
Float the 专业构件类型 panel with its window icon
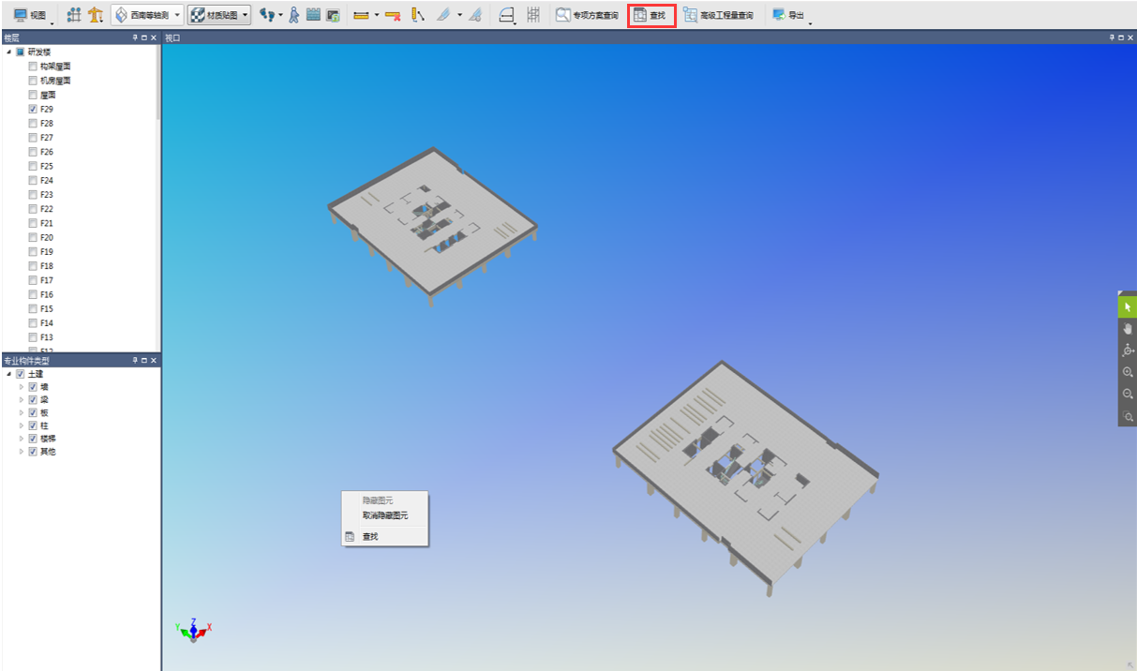[x=144, y=360]
